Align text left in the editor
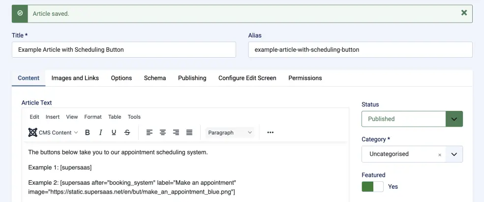 150,133
